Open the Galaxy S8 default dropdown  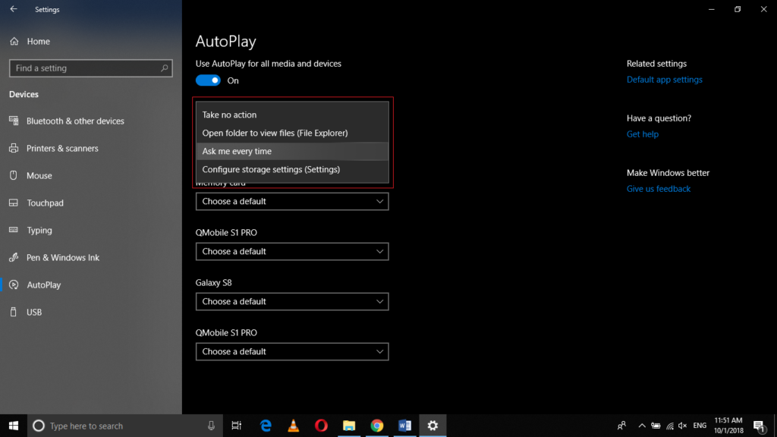[292, 301]
